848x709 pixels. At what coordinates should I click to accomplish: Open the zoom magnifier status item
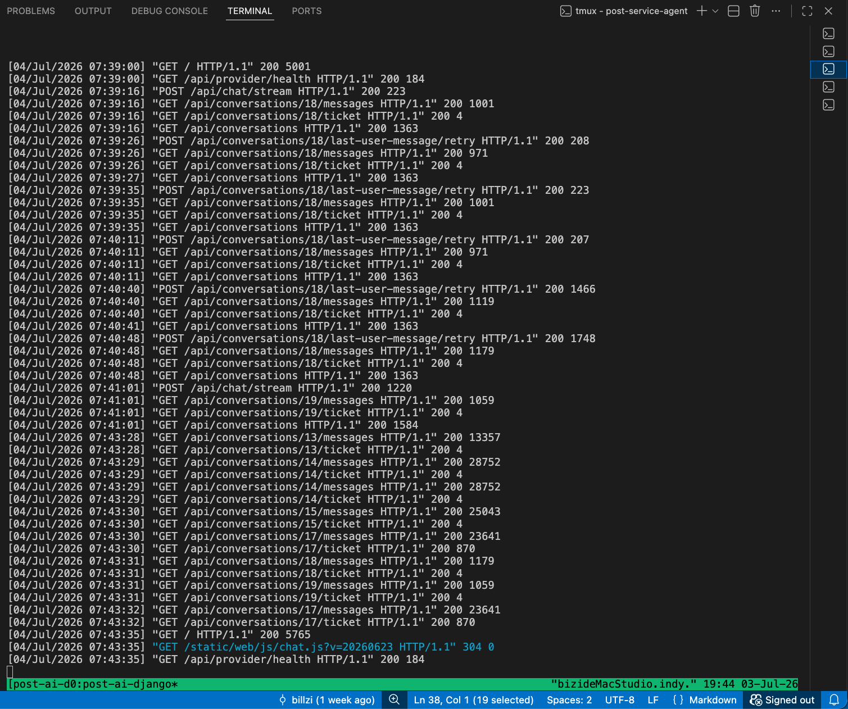(x=394, y=700)
